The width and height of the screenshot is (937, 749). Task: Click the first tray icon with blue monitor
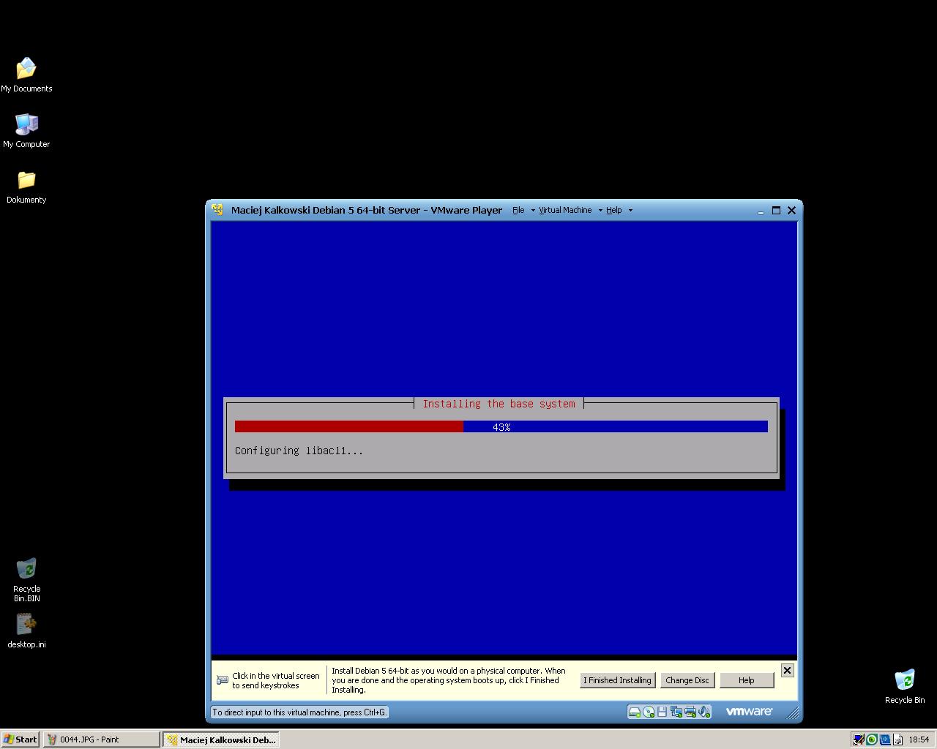point(858,739)
